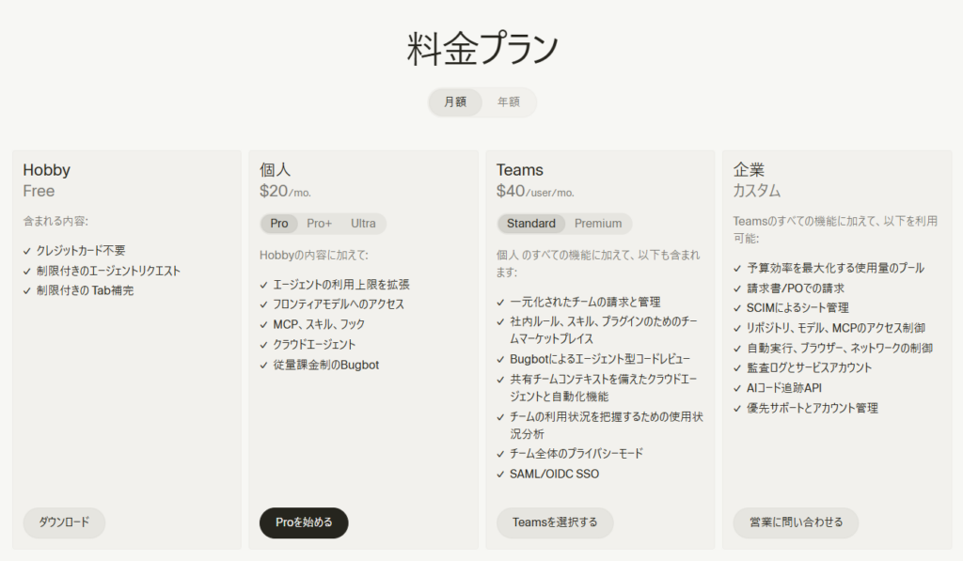963x561 pixels.
Task: Click the $20/mo. price text
Action: 285,192
